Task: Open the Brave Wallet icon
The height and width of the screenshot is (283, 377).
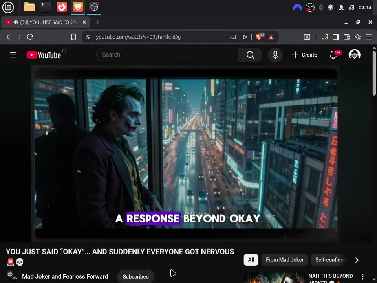Action: click(x=347, y=37)
